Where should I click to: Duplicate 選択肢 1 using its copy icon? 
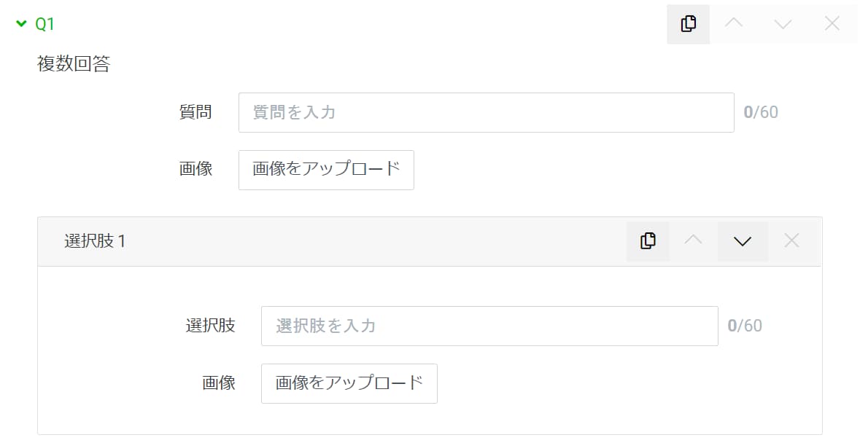[x=648, y=241]
